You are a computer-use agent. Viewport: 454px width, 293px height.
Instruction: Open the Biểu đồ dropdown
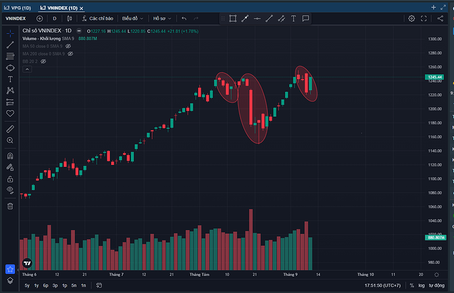133,18
